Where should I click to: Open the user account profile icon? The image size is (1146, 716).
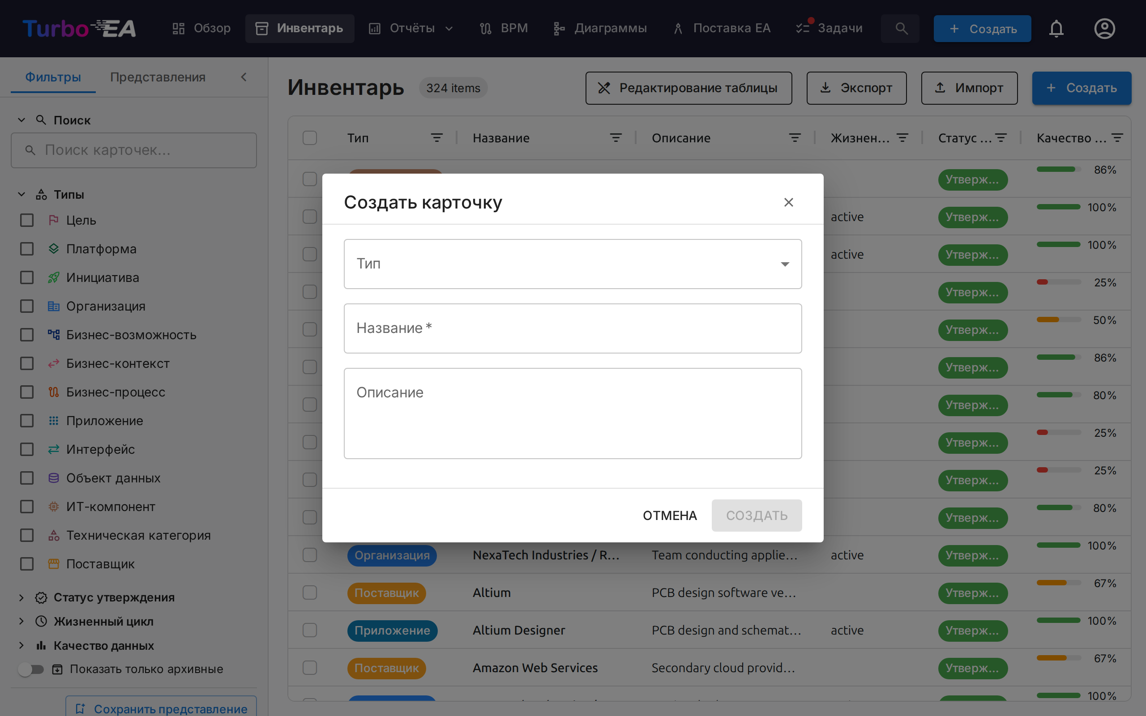(x=1104, y=28)
